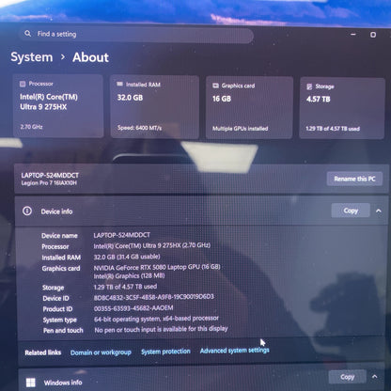Click the 16 GB graphics value
This screenshot has height=391, width=391.
tap(222, 99)
